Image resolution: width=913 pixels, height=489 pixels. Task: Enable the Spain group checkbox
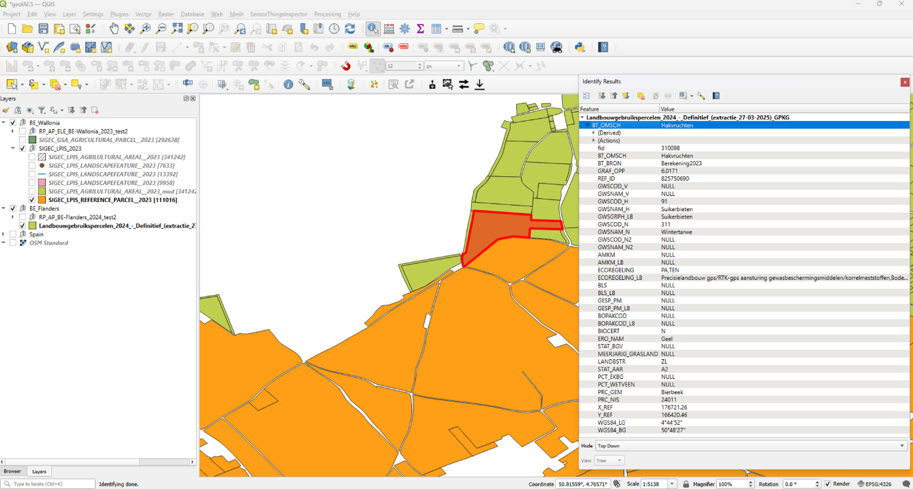pos(13,234)
